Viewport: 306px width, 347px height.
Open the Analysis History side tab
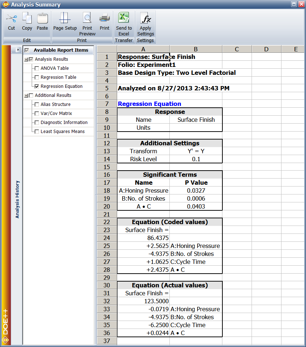pyautogui.click(x=17, y=199)
